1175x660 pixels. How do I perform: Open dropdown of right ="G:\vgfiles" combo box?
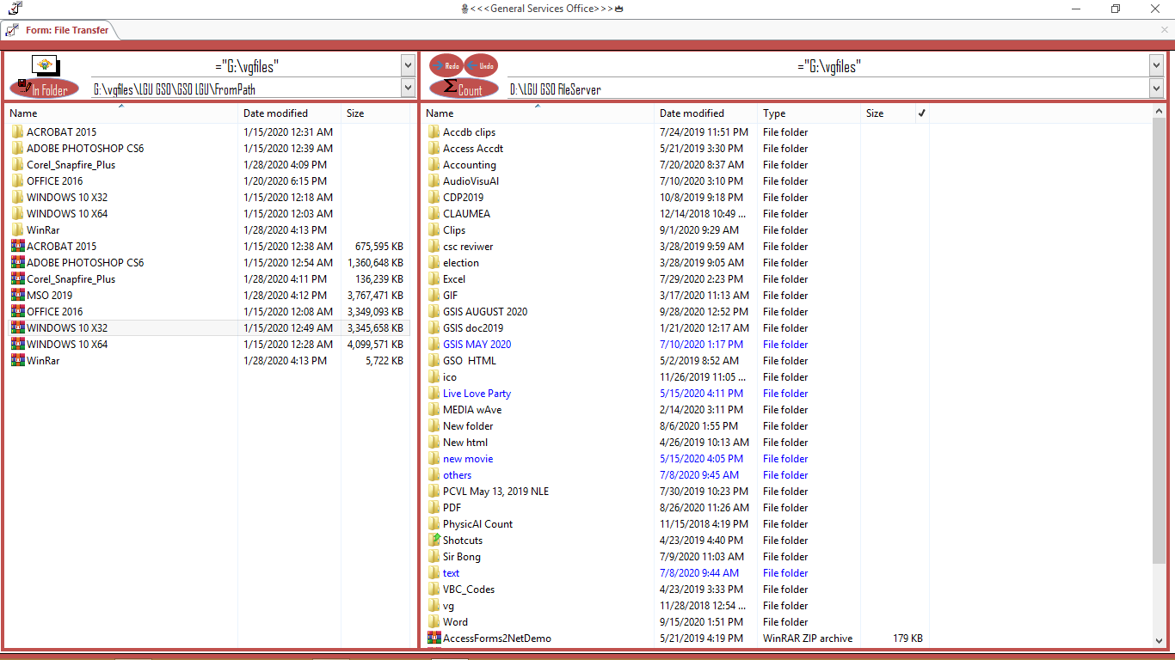tap(1156, 65)
